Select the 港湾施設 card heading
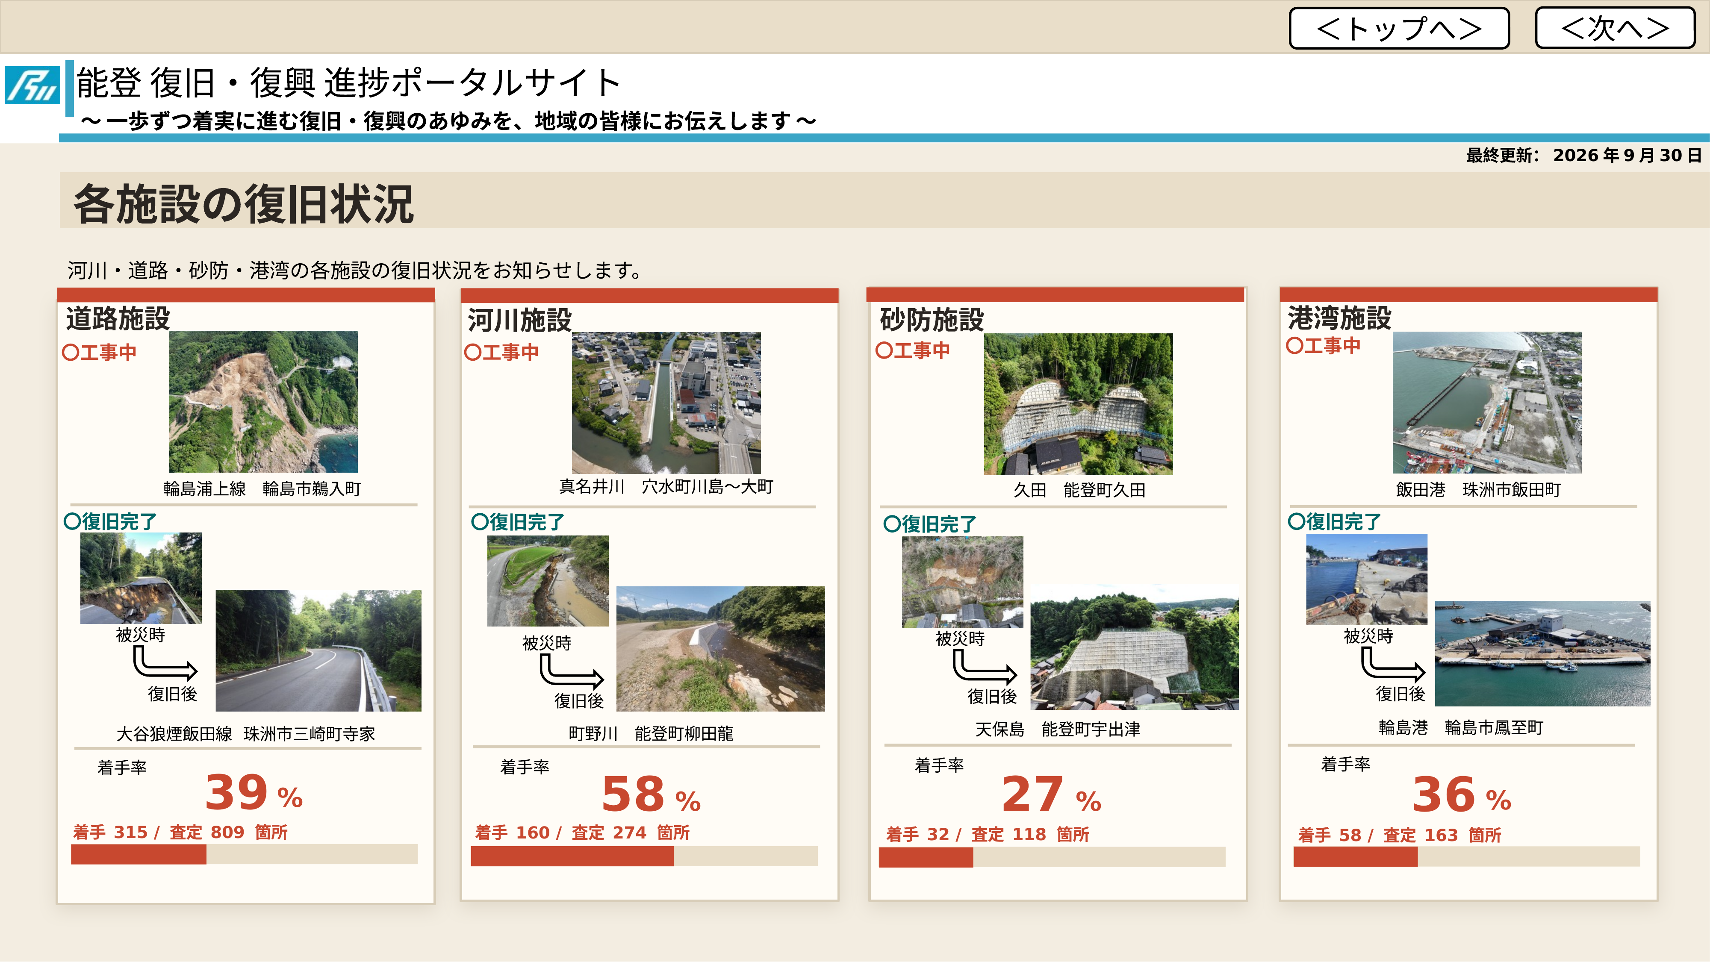The image size is (1710, 962). coord(1340,318)
